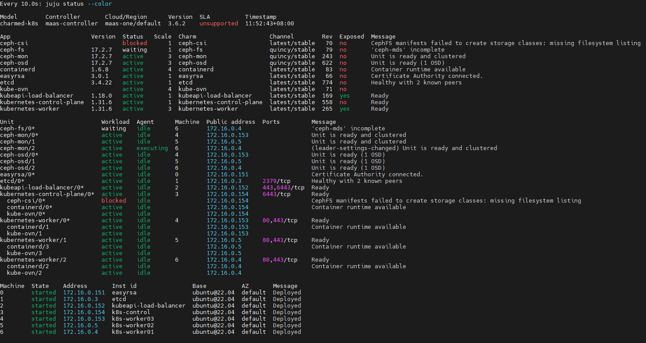Select 'waiting' status in the ceph-fs app row
This screenshot has height=343, width=646.
pos(135,50)
